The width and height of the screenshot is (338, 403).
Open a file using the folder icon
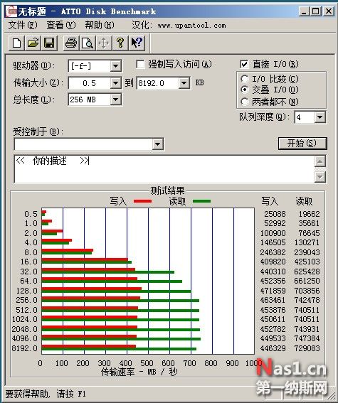(33, 43)
